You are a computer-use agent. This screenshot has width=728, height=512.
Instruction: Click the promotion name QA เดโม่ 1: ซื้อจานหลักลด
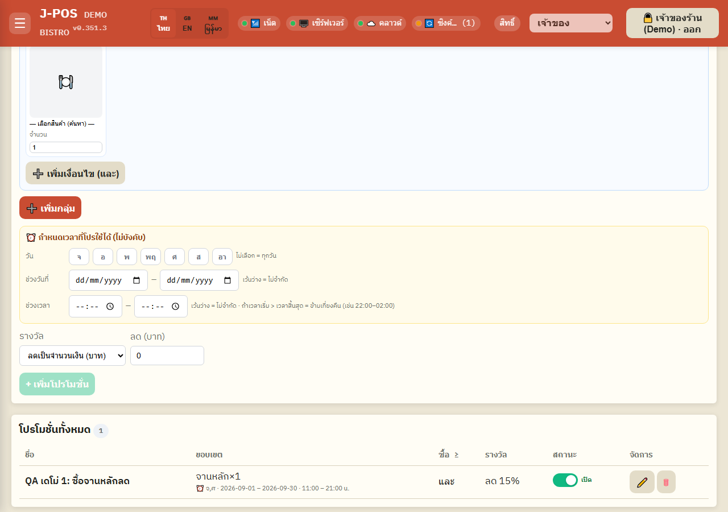click(77, 481)
